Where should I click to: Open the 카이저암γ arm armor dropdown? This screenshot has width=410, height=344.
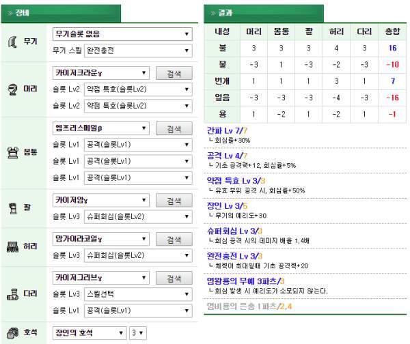click(101, 201)
